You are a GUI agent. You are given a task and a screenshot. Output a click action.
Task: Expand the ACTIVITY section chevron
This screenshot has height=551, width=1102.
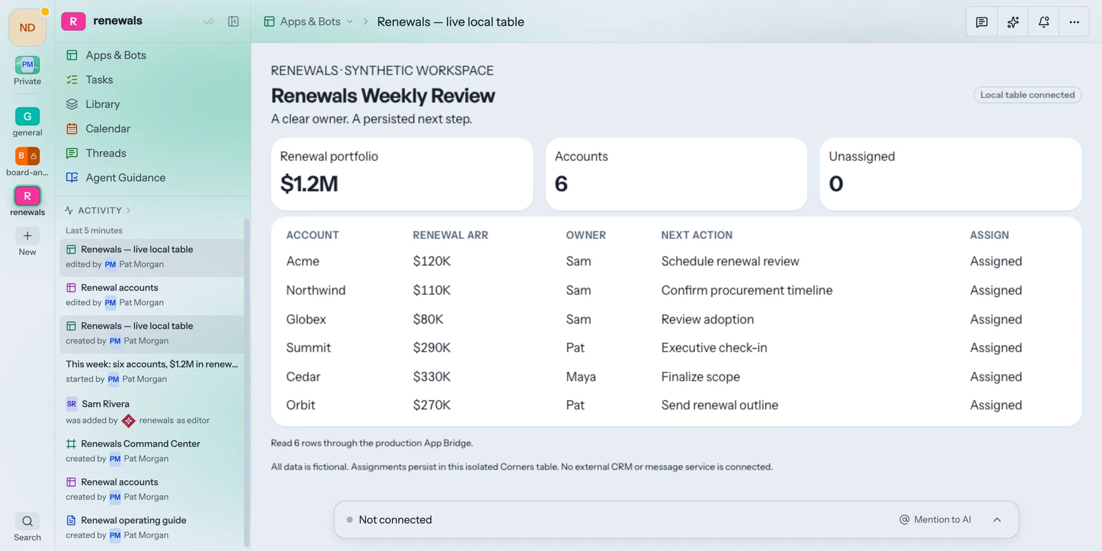pos(128,211)
